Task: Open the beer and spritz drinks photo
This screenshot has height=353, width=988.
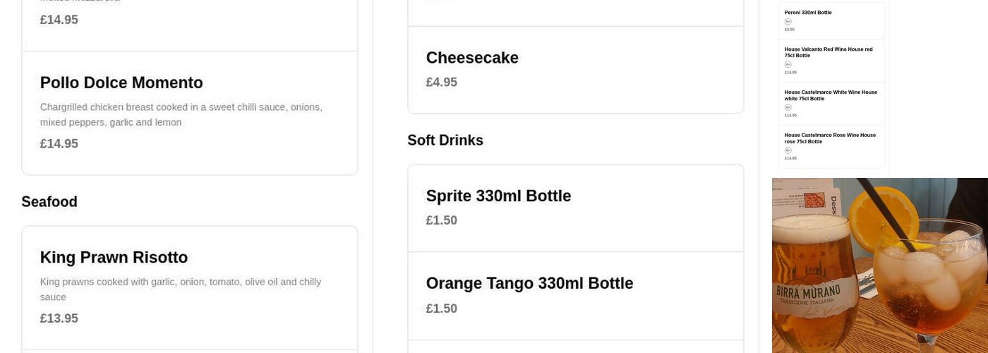Action: 879,265
